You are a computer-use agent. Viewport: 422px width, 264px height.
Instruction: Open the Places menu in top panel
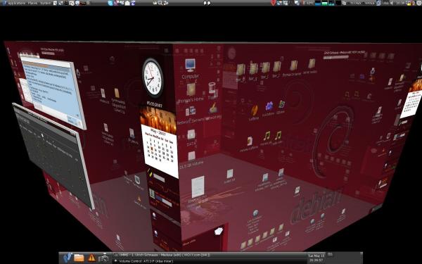click(32, 3)
